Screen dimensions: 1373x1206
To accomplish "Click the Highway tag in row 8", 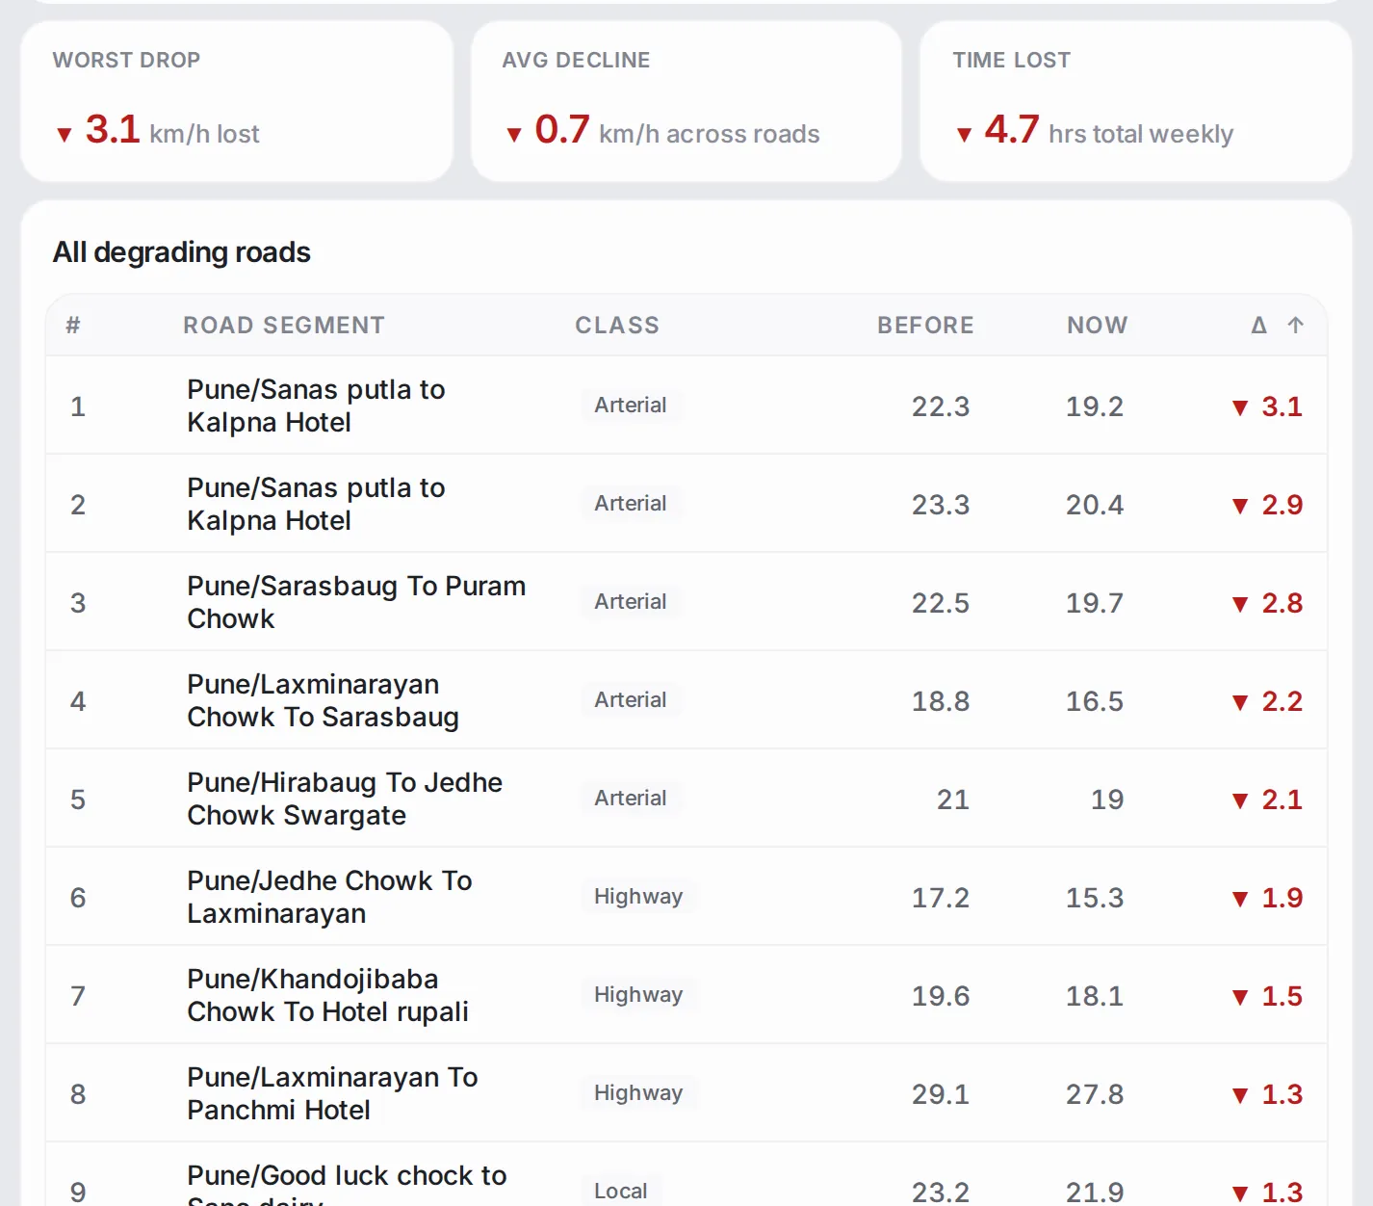I will tap(638, 1093).
